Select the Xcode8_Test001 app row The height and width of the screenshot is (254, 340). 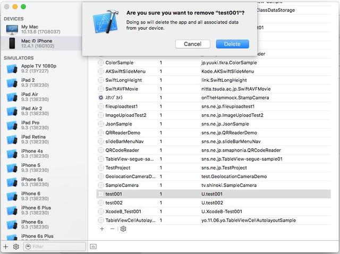click(x=214, y=211)
